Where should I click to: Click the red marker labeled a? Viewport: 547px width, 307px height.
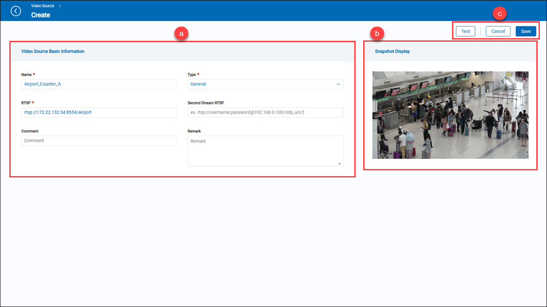181,34
